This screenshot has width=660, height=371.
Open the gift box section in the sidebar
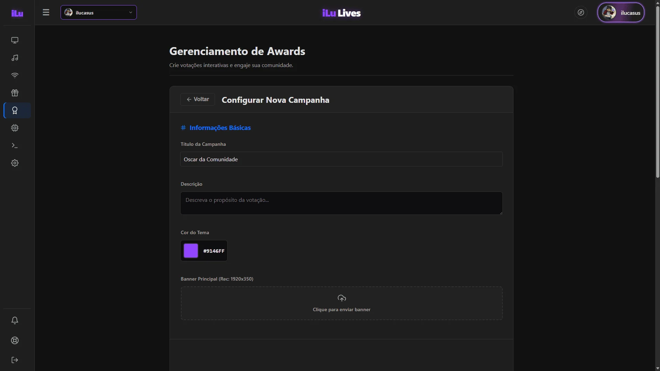[x=15, y=93]
